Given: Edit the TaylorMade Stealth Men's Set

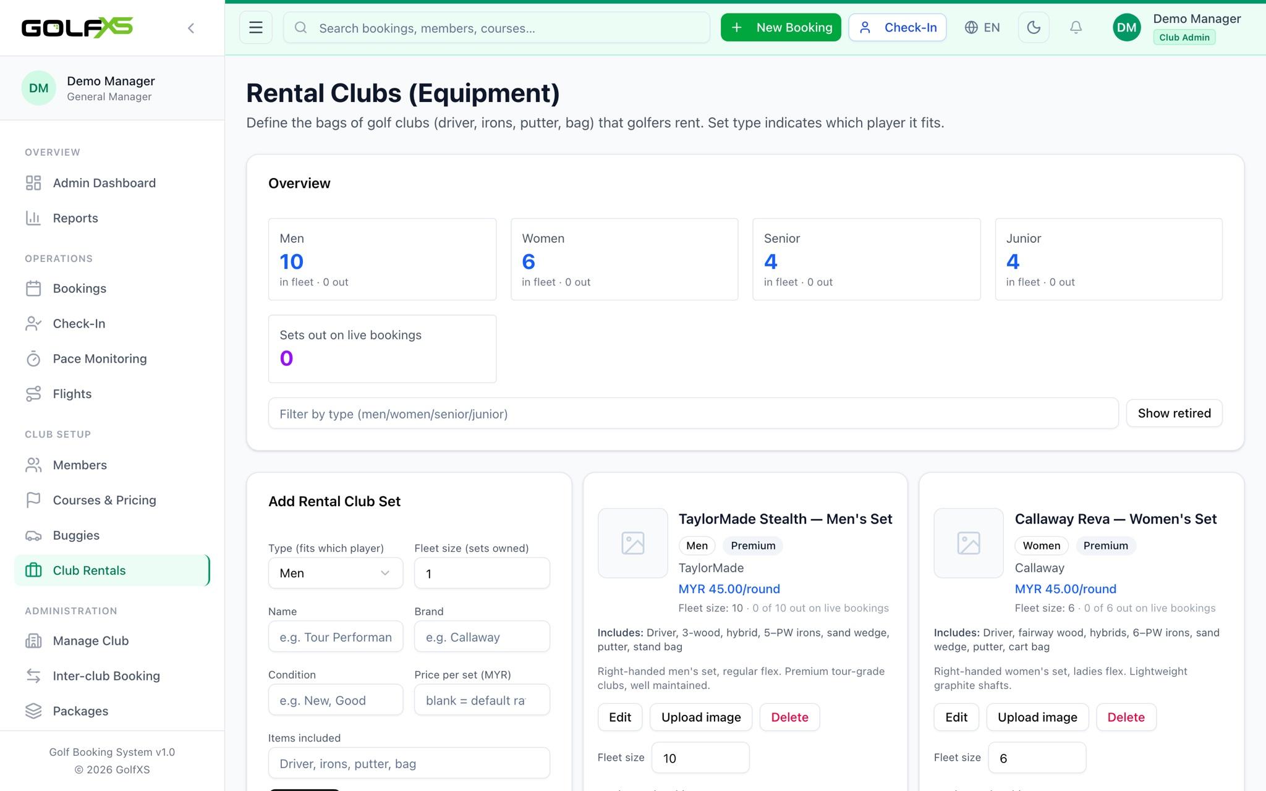Looking at the screenshot, I should [620, 717].
